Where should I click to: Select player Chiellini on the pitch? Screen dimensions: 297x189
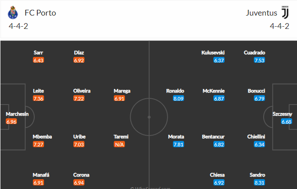pyautogui.click(x=256, y=137)
